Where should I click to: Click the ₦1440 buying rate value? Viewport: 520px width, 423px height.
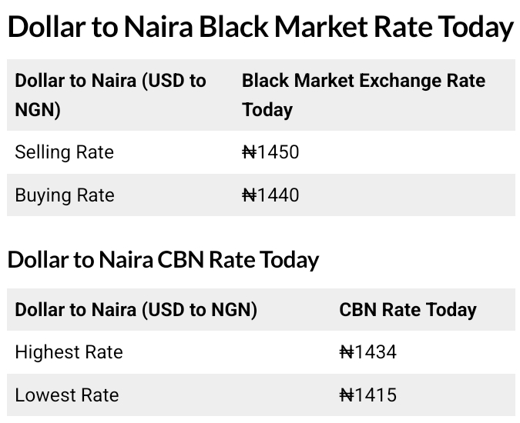[x=270, y=195]
